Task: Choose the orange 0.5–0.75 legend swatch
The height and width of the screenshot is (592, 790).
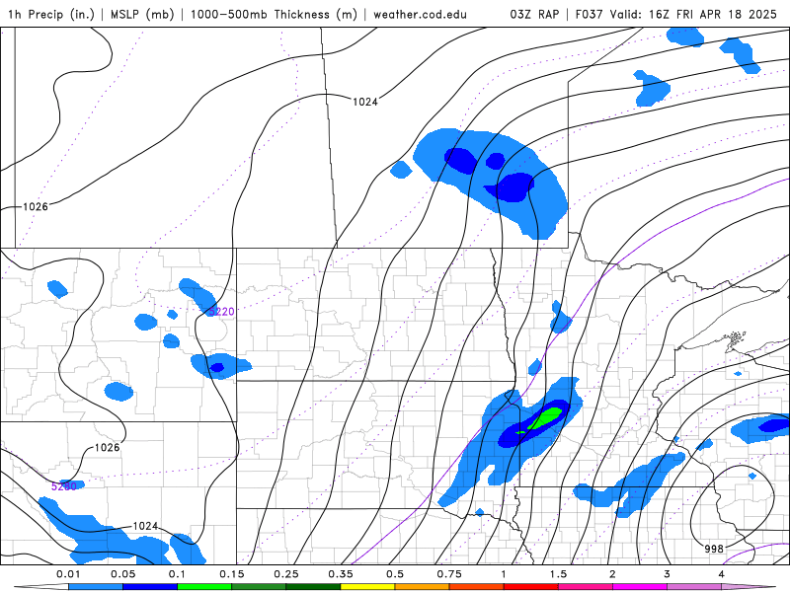Action: click(423, 587)
